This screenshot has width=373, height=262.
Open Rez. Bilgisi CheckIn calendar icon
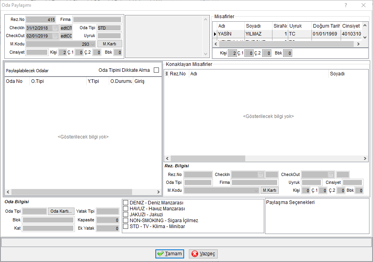tap(261, 175)
